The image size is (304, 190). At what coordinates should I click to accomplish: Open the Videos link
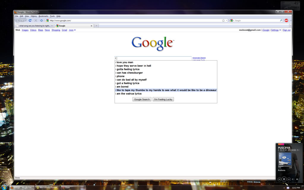[33, 30]
